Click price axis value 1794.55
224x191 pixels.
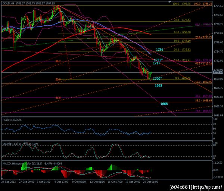pos(218,6)
